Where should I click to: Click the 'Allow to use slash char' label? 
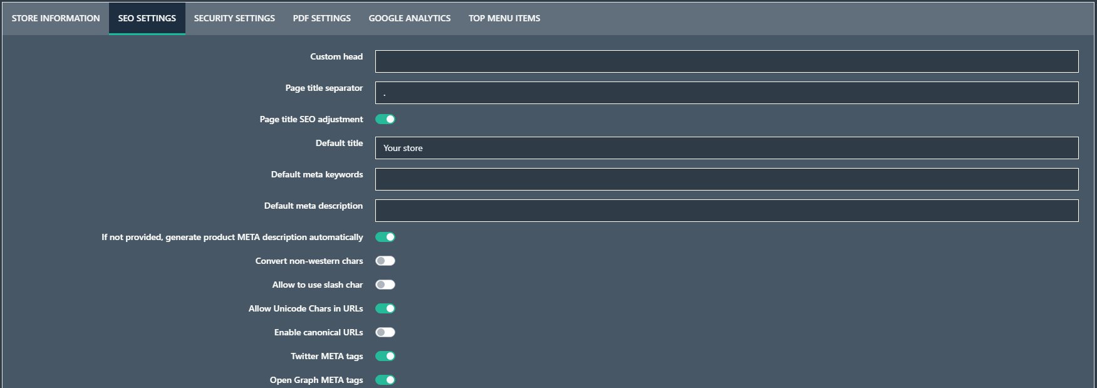[318, 285]
